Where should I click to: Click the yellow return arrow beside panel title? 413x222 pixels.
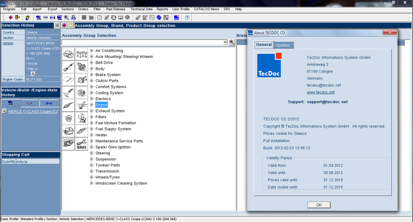coord(71,25)
